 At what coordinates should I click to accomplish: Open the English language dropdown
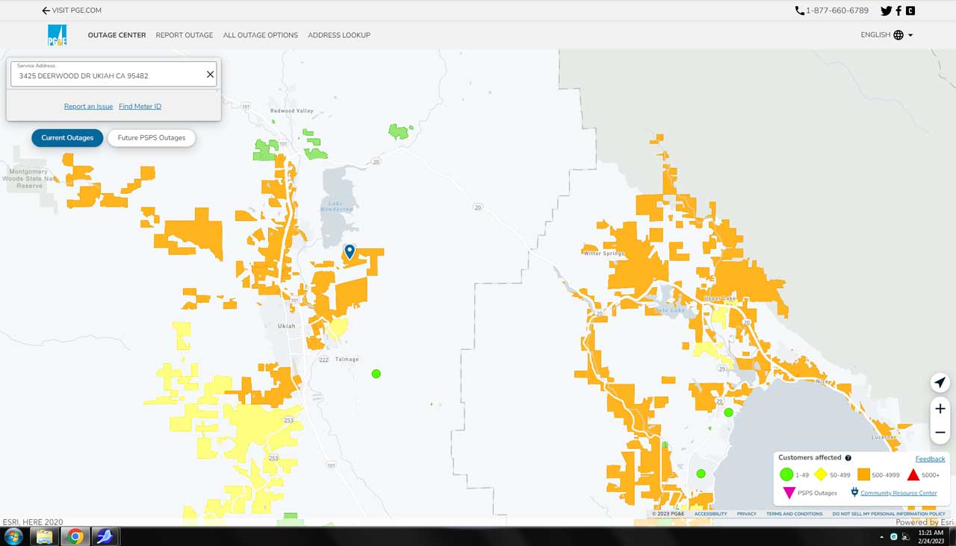(x=887, y=35)
